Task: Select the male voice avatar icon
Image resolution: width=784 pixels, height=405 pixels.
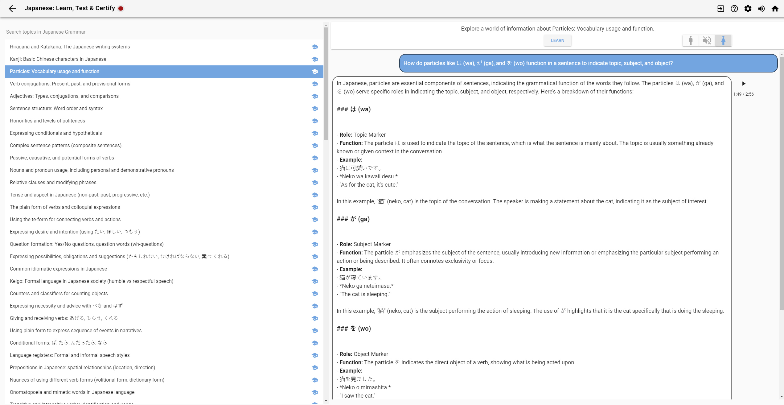Action: [x=691, y=40]
